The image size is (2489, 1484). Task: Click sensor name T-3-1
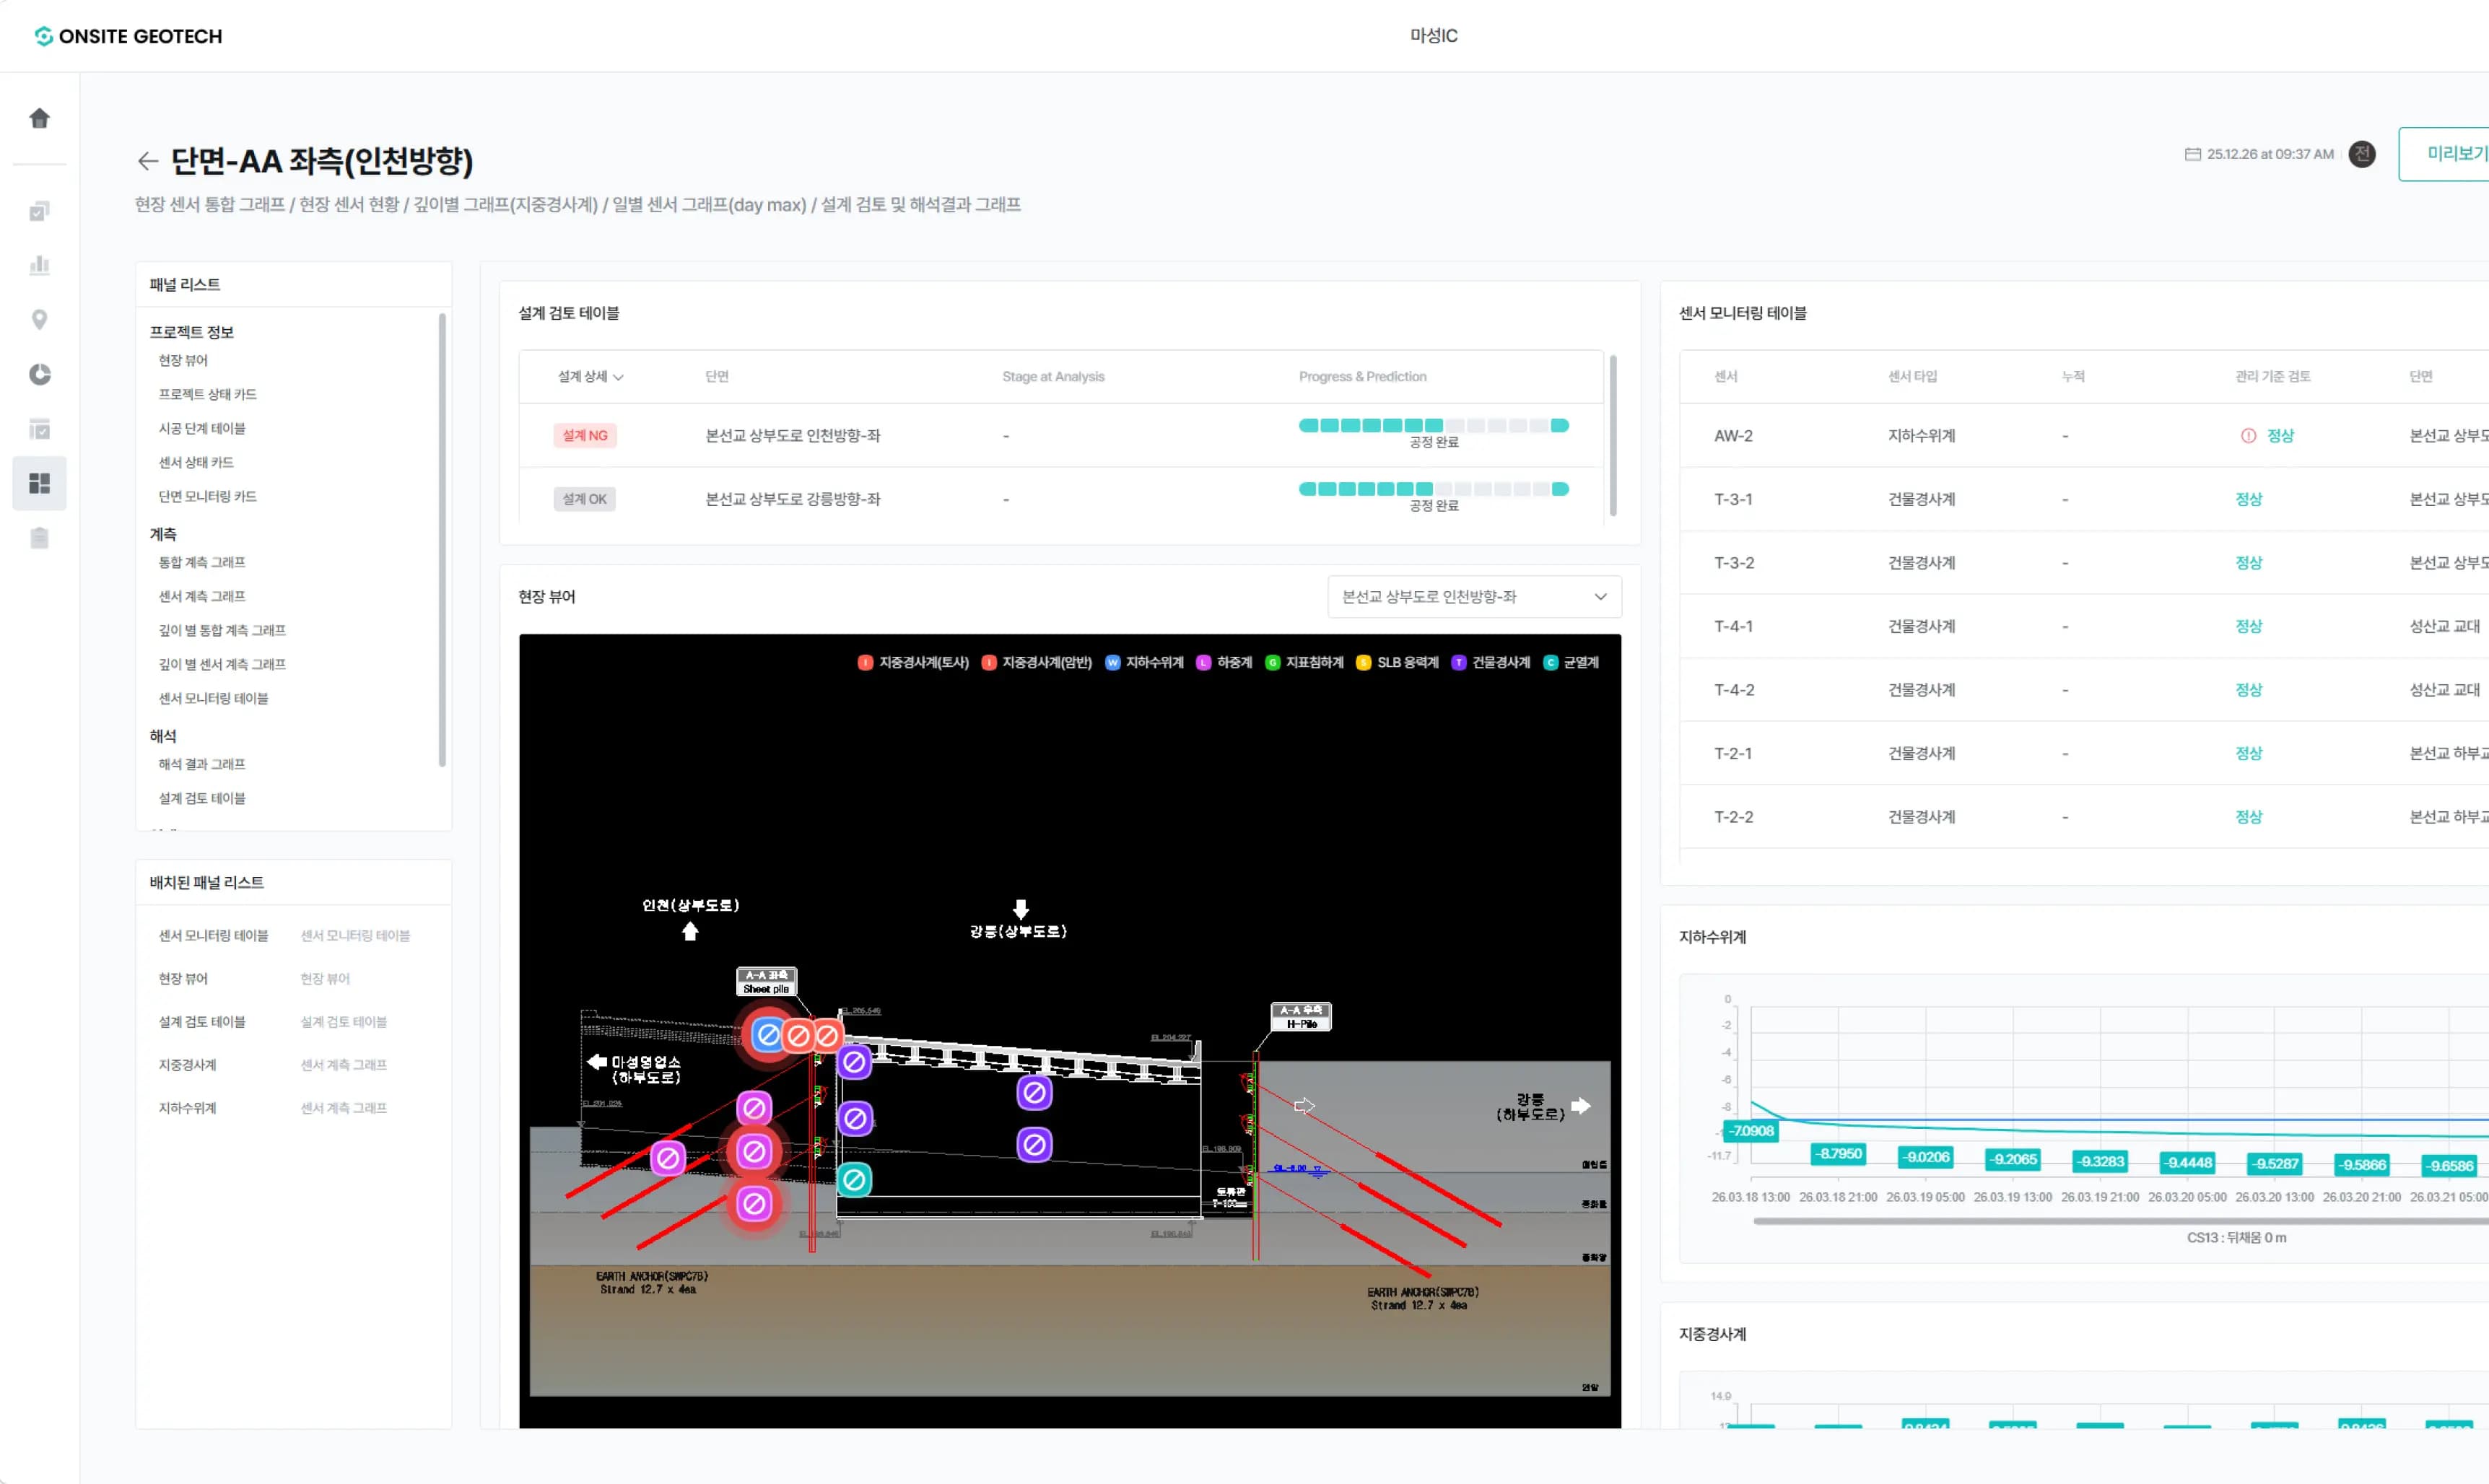[x=1733, y=499]
